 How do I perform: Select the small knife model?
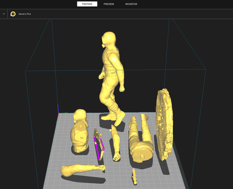[x=135, y=176]
